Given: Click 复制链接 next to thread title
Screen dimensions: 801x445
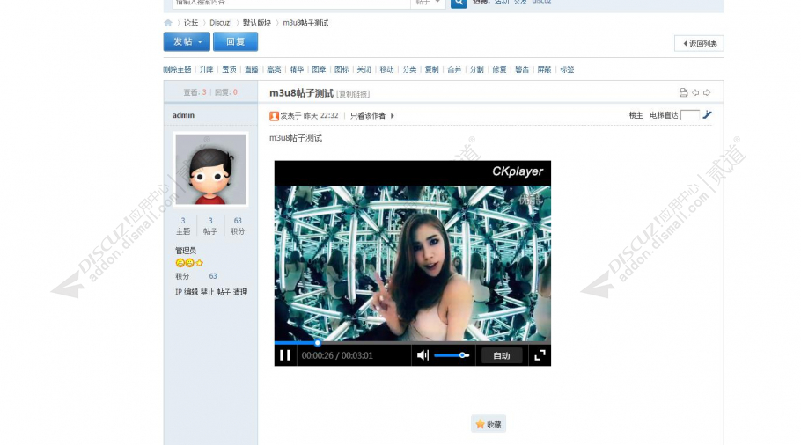Looking at the screenshot, I should (x=353, y=94).
